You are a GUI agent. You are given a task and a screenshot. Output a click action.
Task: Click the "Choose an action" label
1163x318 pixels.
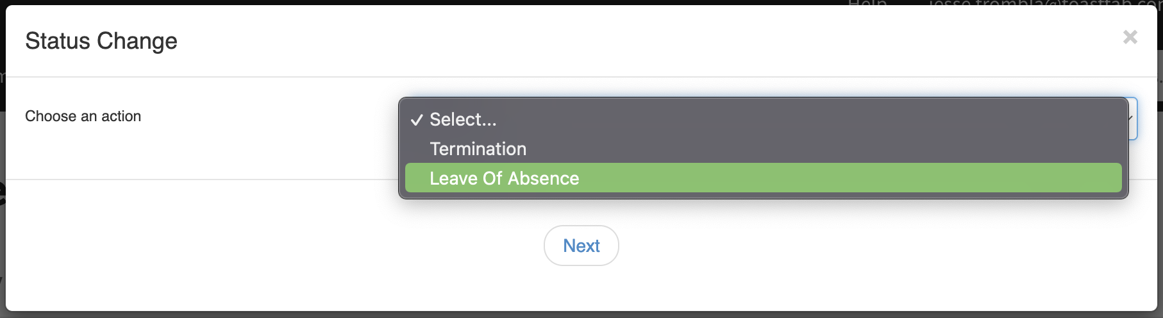coord(83,116)
